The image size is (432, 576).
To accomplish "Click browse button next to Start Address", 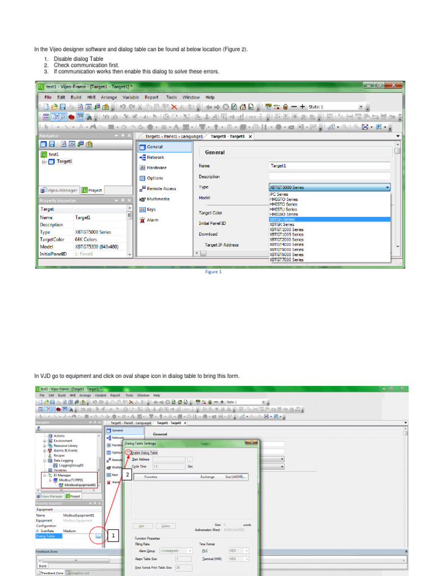I will point(190,459).
